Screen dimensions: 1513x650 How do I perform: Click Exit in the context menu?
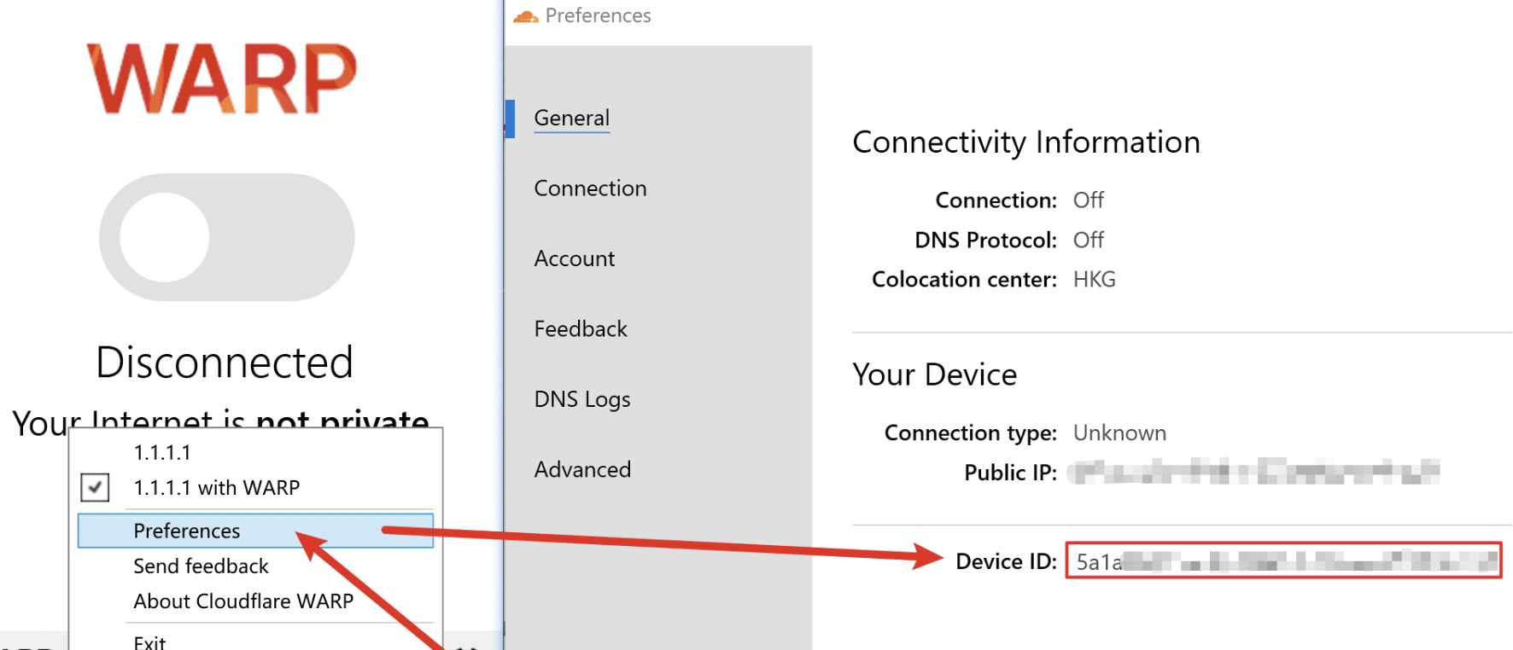point(149,641)
